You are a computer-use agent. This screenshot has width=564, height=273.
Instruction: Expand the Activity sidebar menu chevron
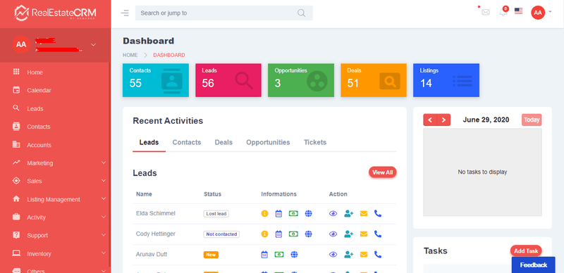pos(104,217)
